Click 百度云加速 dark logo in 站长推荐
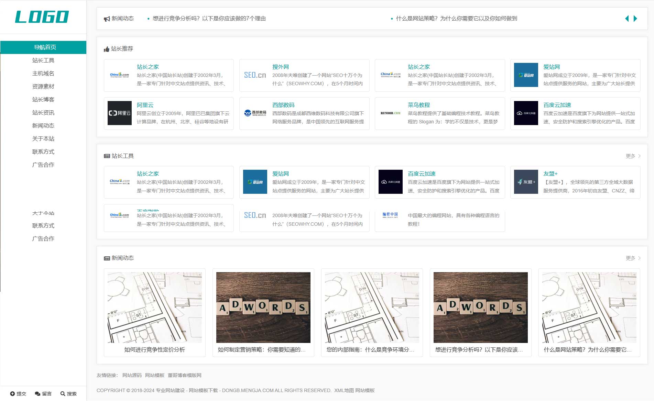The width and height of the screenshot is (654, 401). tap(526, 113)
